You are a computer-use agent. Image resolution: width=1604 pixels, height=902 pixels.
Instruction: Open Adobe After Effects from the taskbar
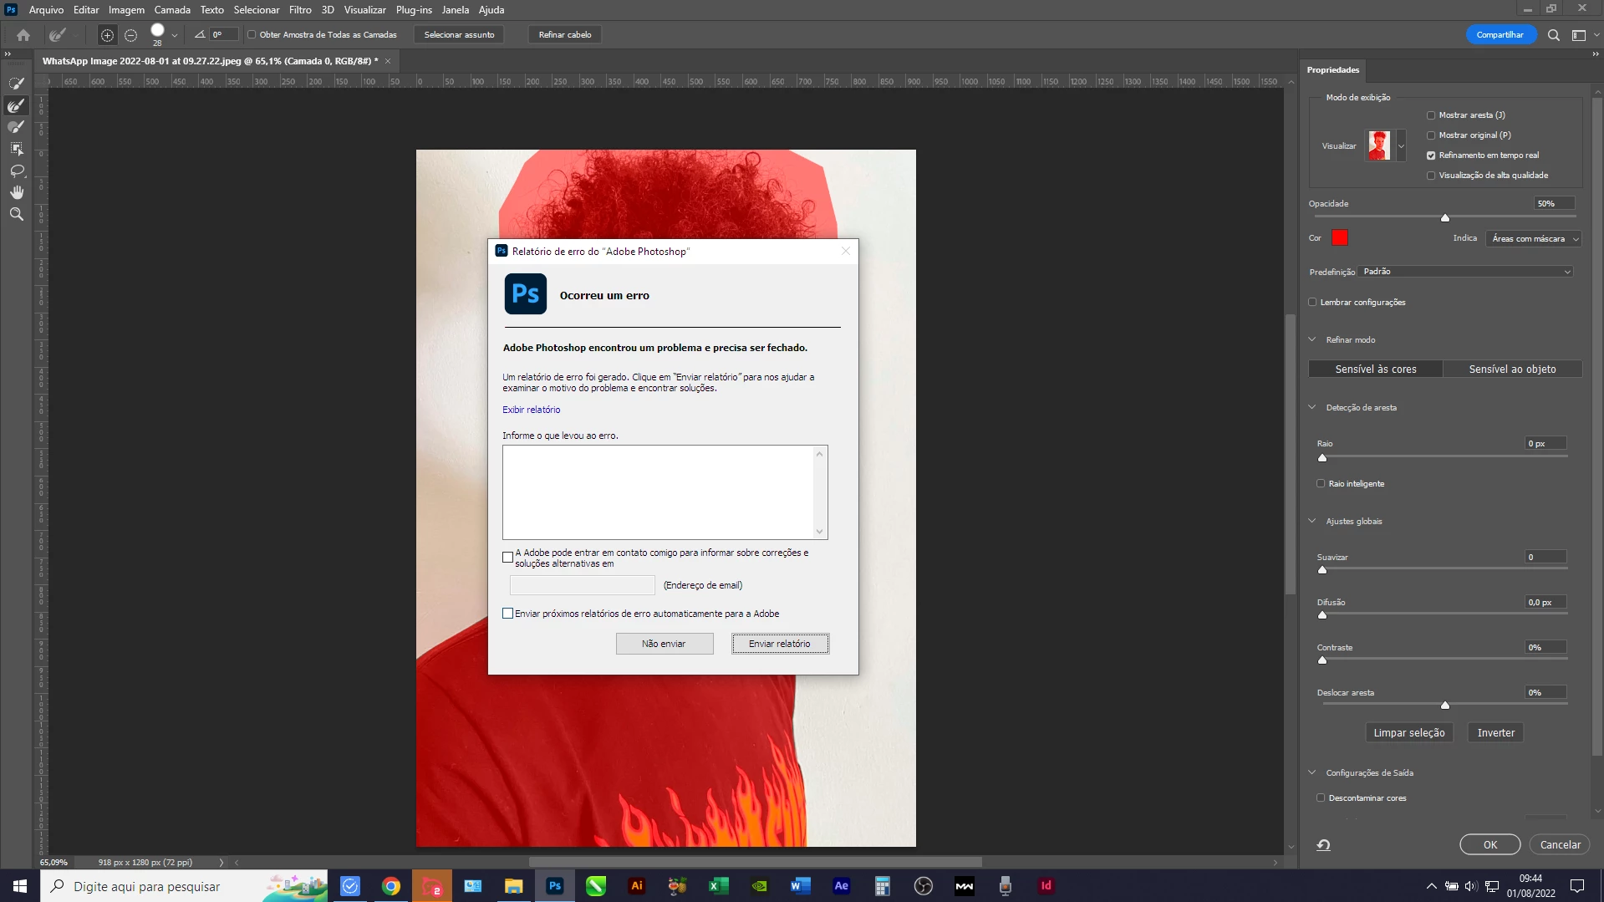coord(842,886)
